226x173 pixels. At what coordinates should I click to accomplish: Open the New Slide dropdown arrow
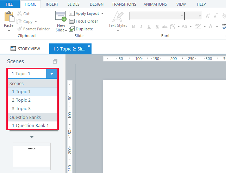click(x=66, y=31)
